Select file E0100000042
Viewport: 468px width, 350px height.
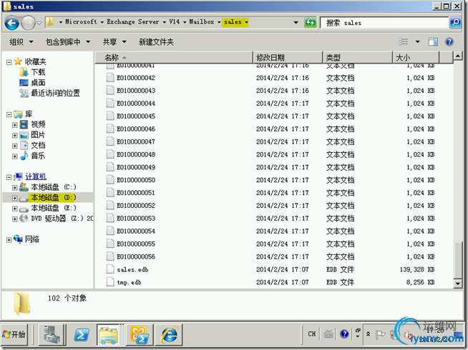[x=136, y=78]
